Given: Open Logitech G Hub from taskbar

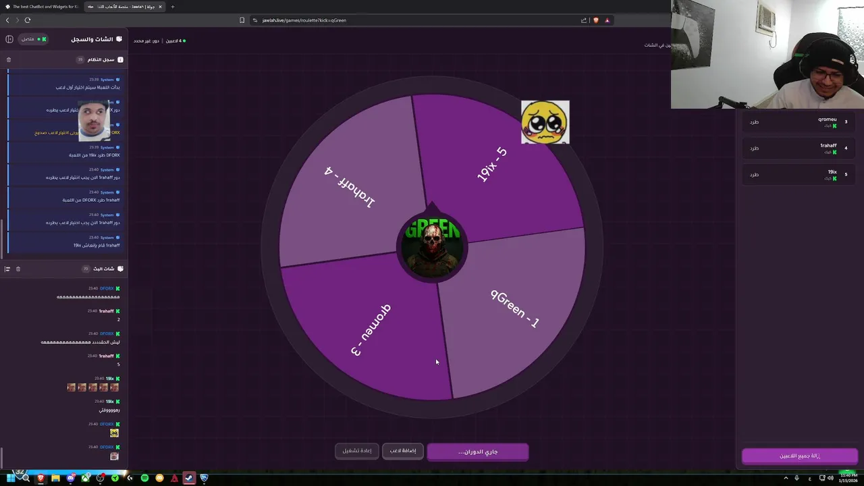Looking at the screenshot, I should (x=130, y=478).
